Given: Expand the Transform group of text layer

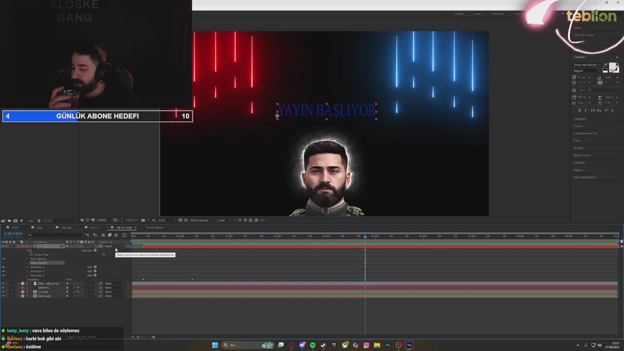Looking at the screenshot, I should pyautogui.click(x=23, y=280).
